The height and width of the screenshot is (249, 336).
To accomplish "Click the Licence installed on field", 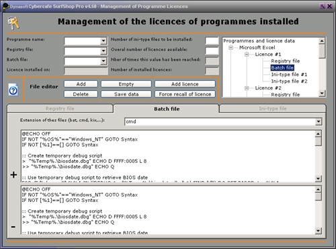I will point(86,71).
